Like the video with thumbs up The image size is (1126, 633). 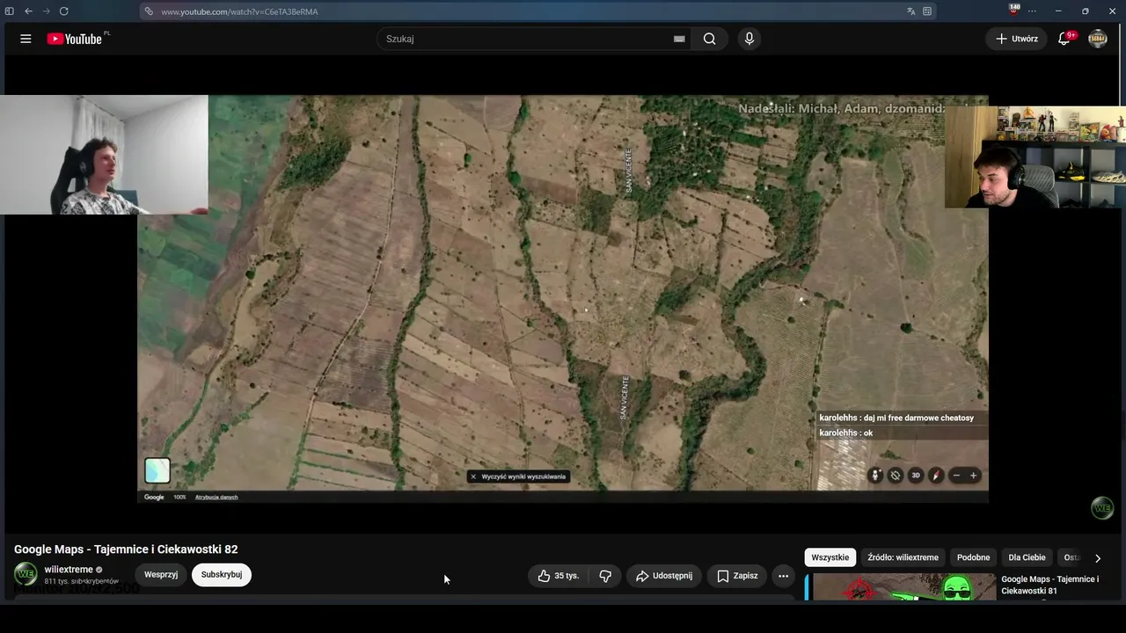(x=559, y=576)
